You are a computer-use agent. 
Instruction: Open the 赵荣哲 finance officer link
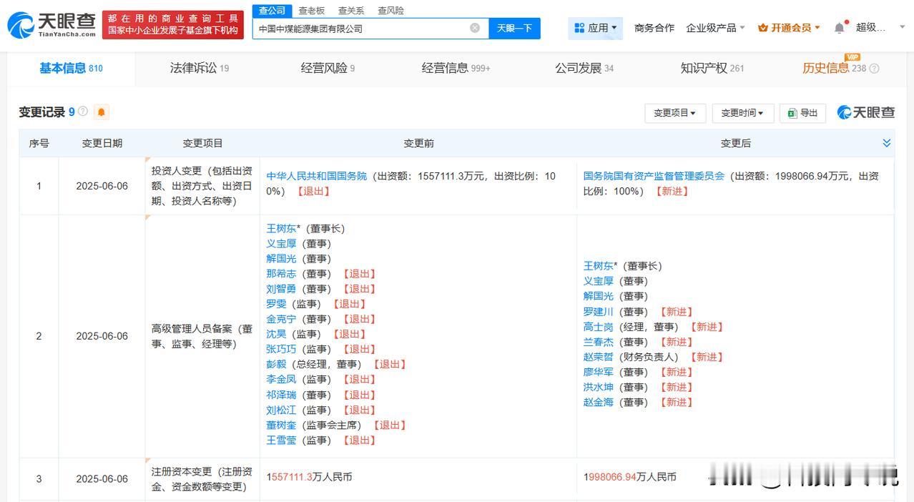pyautogui.click(x=598, y=357)
